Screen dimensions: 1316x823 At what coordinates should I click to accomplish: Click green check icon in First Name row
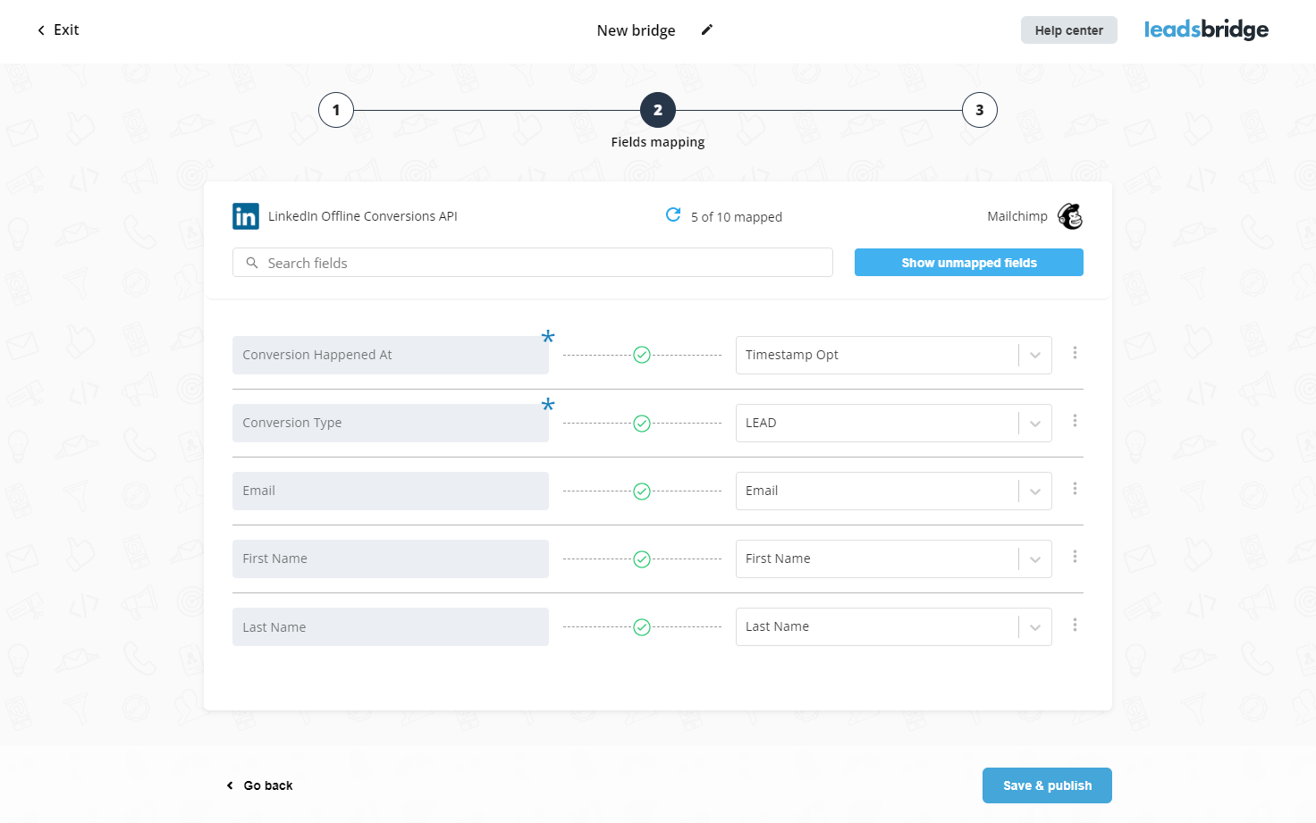[x=642, y=559]
